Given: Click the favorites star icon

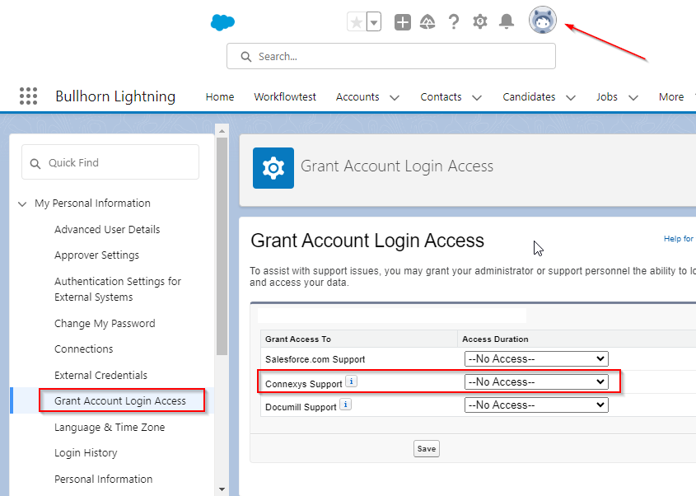Looking at the screenshot, I should (357, 22).
